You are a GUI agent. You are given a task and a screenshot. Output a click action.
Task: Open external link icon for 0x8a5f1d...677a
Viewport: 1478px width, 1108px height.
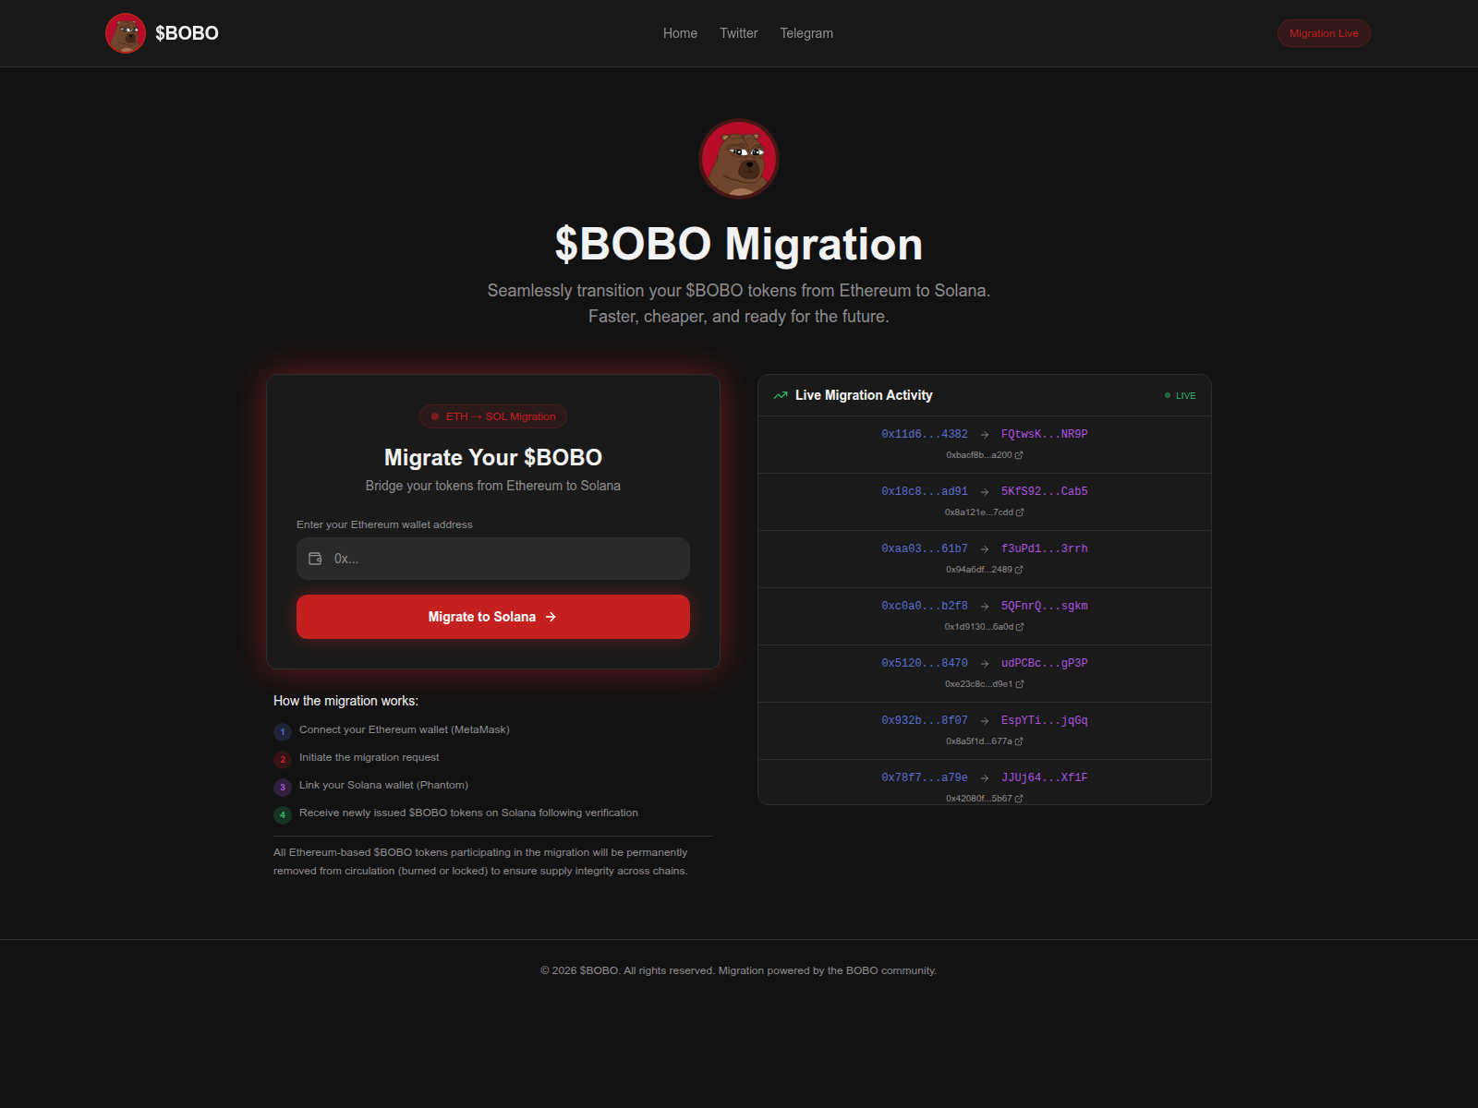pyautogui.click(x=1019, y=741)
